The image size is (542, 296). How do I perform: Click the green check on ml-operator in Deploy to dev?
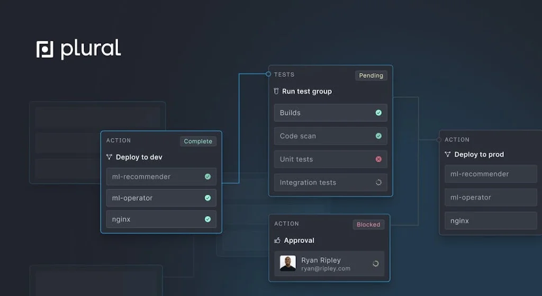pos(207,198)
